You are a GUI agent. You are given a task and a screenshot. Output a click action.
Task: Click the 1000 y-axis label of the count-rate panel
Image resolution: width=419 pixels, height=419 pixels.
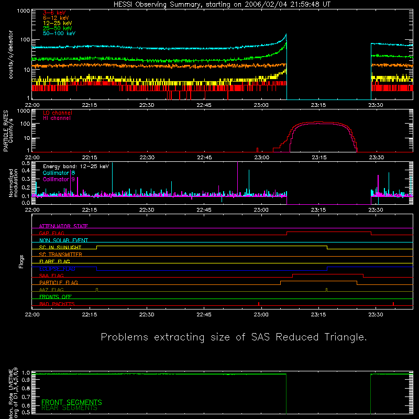pyautogui.click(x=24, y=11)
